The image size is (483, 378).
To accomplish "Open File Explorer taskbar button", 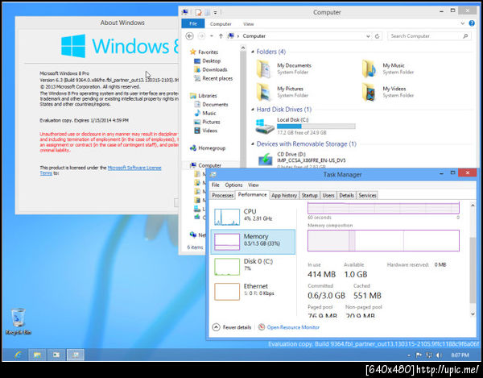I will click(x=37, y=355).
